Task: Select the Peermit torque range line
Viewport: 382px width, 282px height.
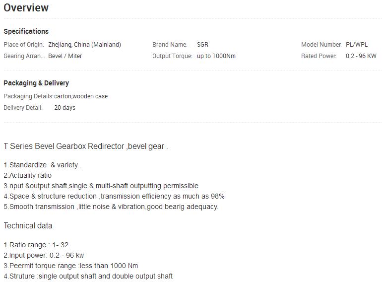Action: tap(71, 266)
